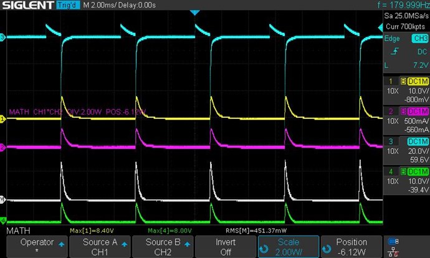Click the frequency counter f = 179.999Hz
The width and height of the screenshot is (430, 258).
[403, 4]
